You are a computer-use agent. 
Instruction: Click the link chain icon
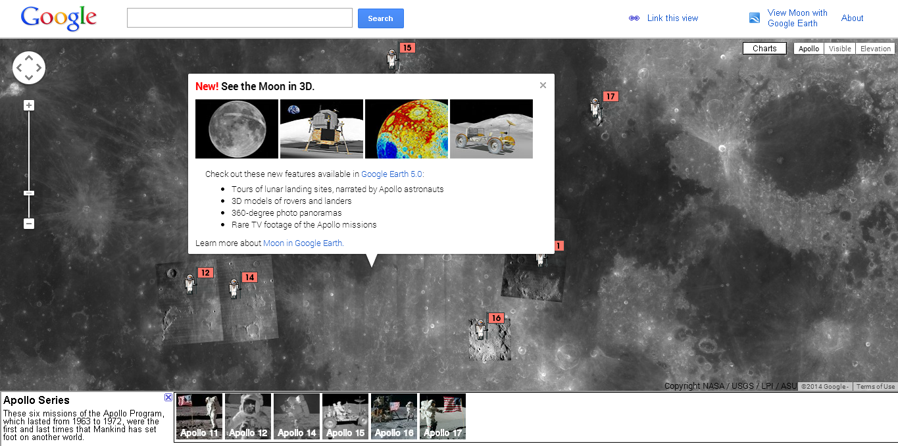tap(634, 18)
